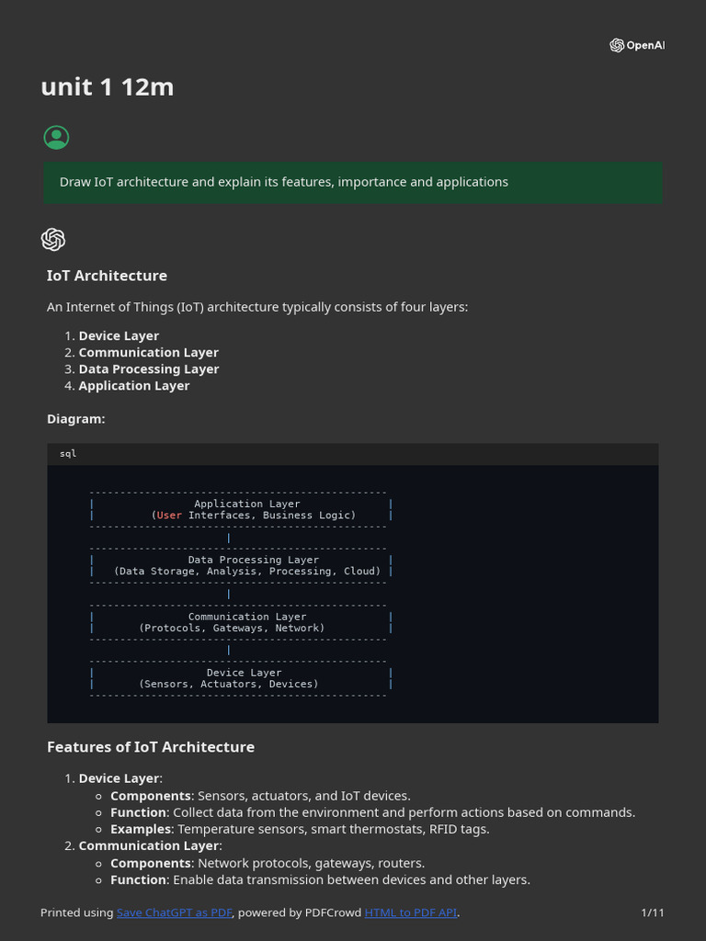
Task: Click the green user avatar icon
Action: click(x=56, y=138)
